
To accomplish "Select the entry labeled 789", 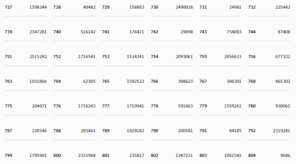I will click(x=123, y=131).
